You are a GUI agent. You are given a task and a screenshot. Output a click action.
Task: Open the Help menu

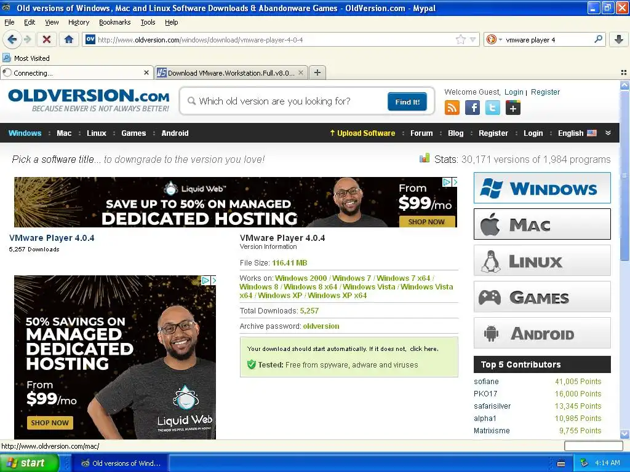click(x=172, y=22)
